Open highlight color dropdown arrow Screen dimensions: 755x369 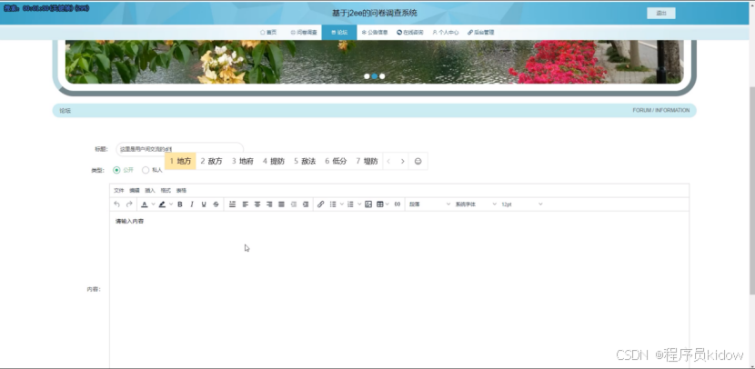[171, 204]
